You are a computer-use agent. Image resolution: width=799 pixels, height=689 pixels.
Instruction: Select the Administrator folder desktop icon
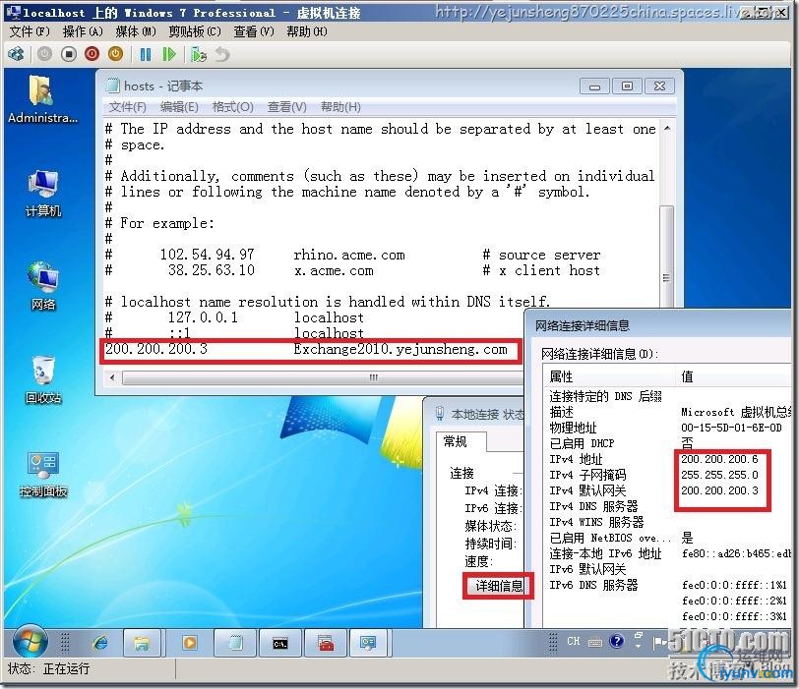43,99
